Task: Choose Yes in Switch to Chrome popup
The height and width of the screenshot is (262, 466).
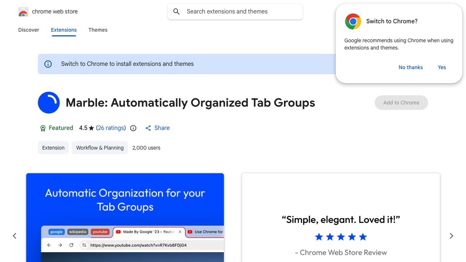Action: [x=442, y=67]
